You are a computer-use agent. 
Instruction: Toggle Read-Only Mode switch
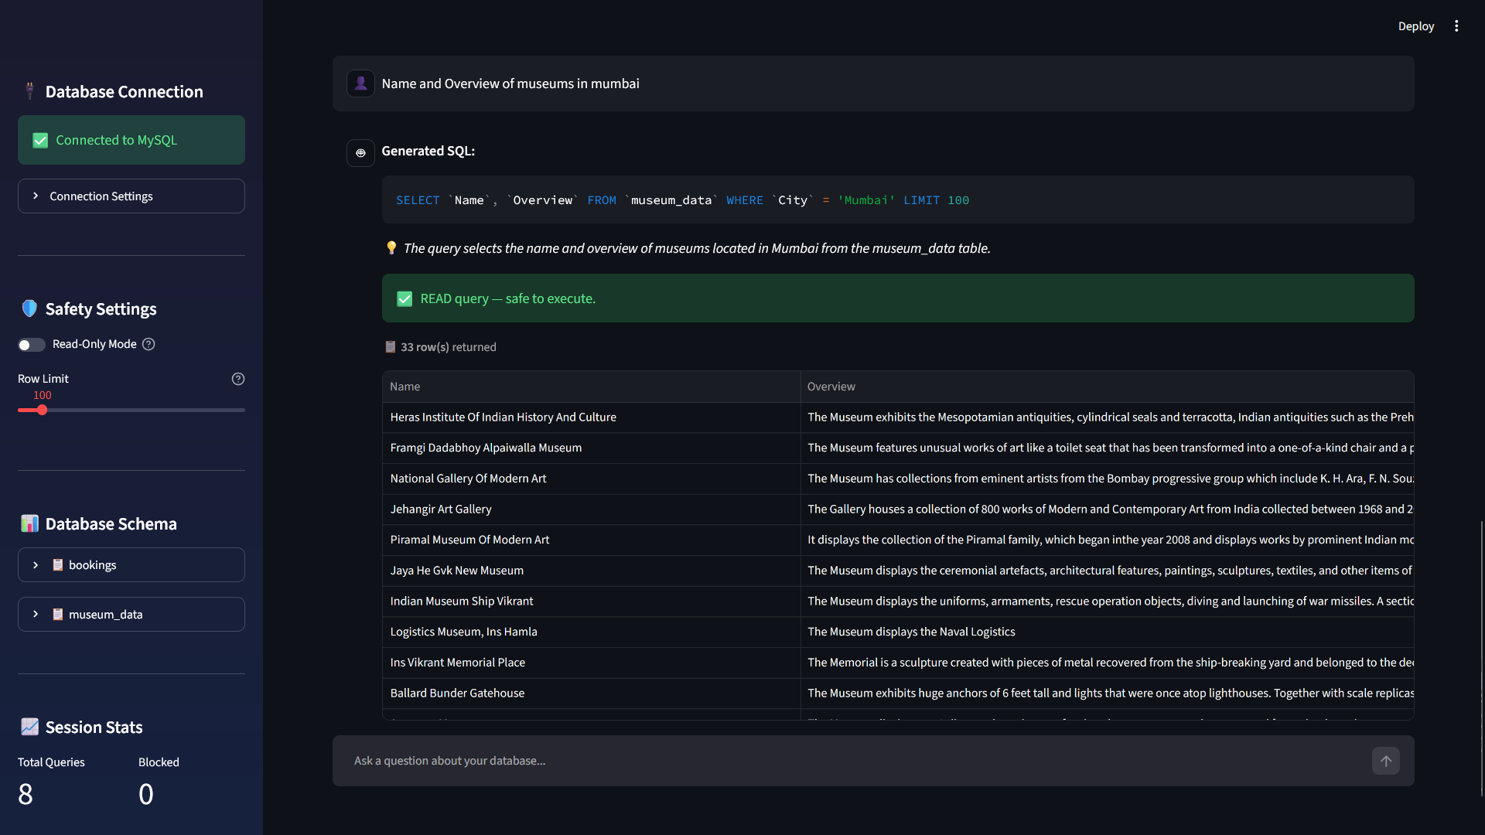[x=32, y=345]
